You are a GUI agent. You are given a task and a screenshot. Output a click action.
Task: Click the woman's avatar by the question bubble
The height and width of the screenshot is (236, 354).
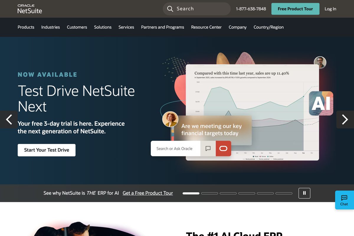click(170, 119)
